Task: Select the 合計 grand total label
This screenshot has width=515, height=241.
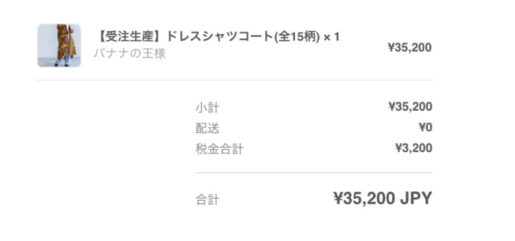Action: [207, 199]
